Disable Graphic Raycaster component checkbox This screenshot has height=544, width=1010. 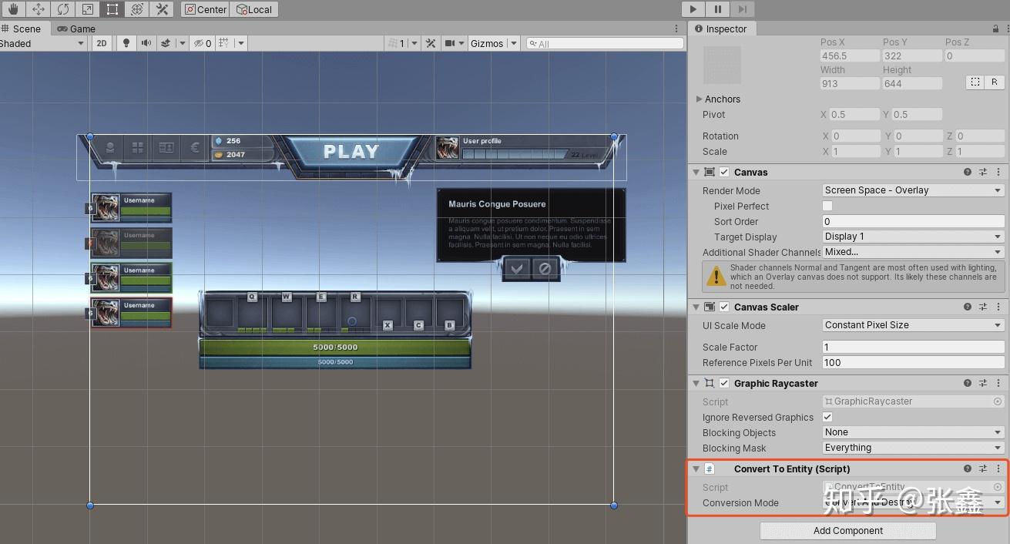click(724, 383)
